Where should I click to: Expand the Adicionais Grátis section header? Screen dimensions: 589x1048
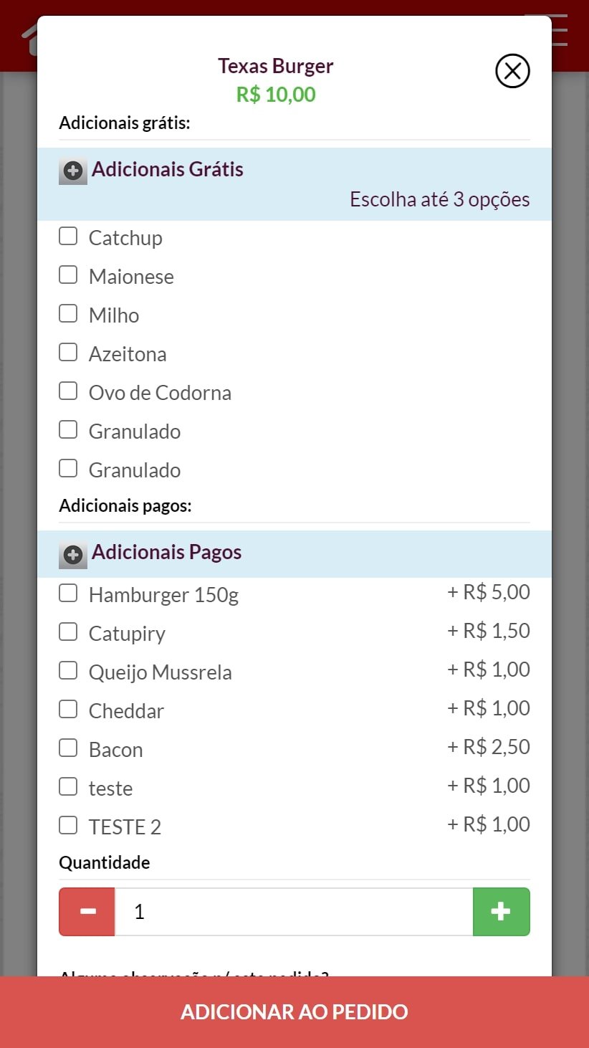coord(168,170)
